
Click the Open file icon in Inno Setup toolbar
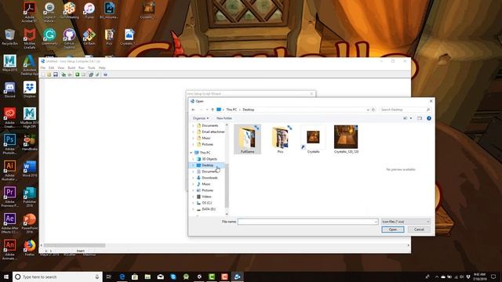[x=49, y=74]
